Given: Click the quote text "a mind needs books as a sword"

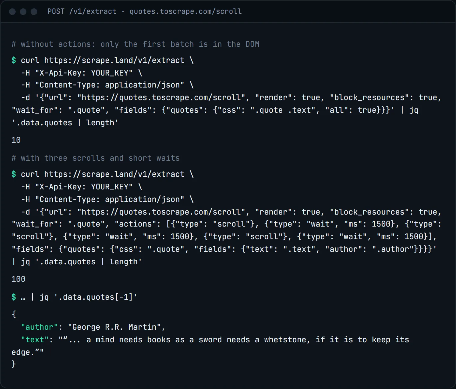Looking at the screenshot, I should (x=154, y=340).
